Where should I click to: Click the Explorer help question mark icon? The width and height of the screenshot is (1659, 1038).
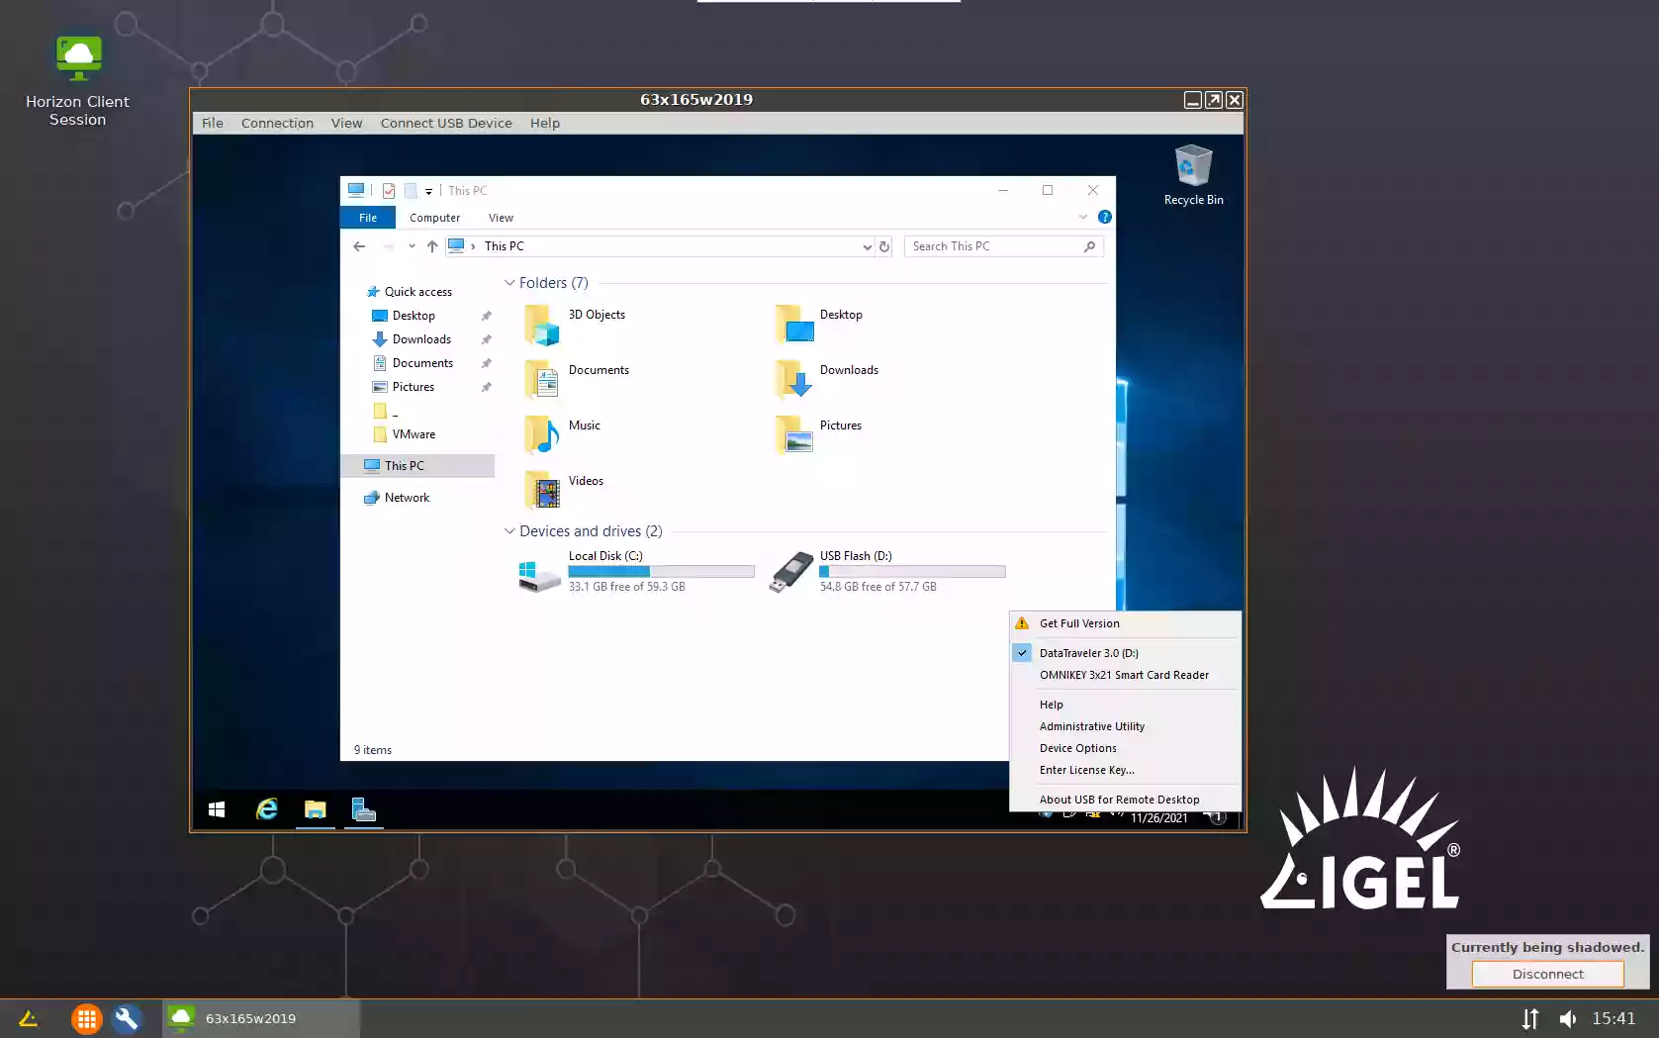1105,217
